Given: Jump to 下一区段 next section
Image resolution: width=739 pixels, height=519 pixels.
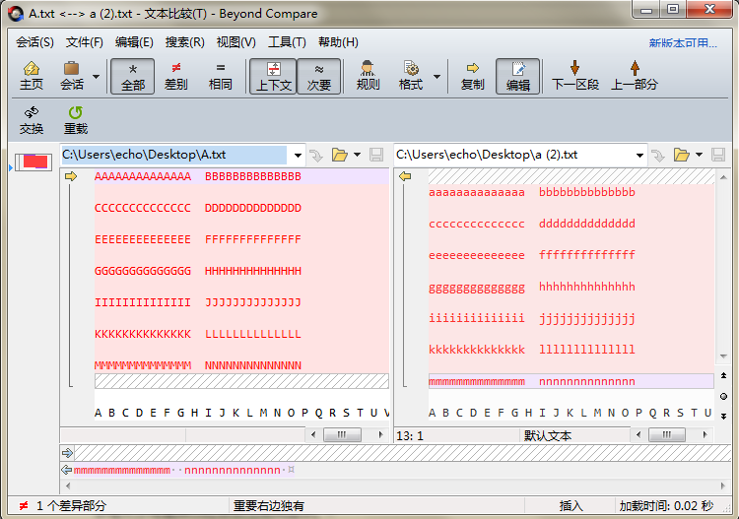Looking at the screenshot, I should point(574,69).
